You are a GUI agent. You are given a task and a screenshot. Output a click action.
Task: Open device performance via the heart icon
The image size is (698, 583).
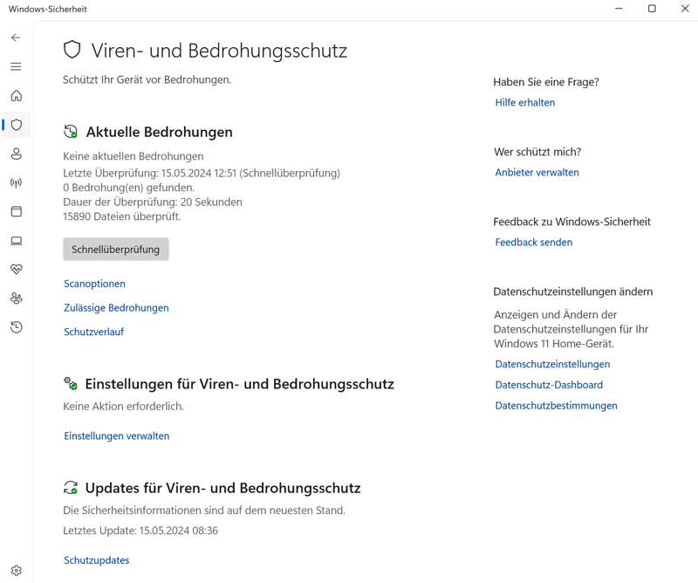pos(16,270)
